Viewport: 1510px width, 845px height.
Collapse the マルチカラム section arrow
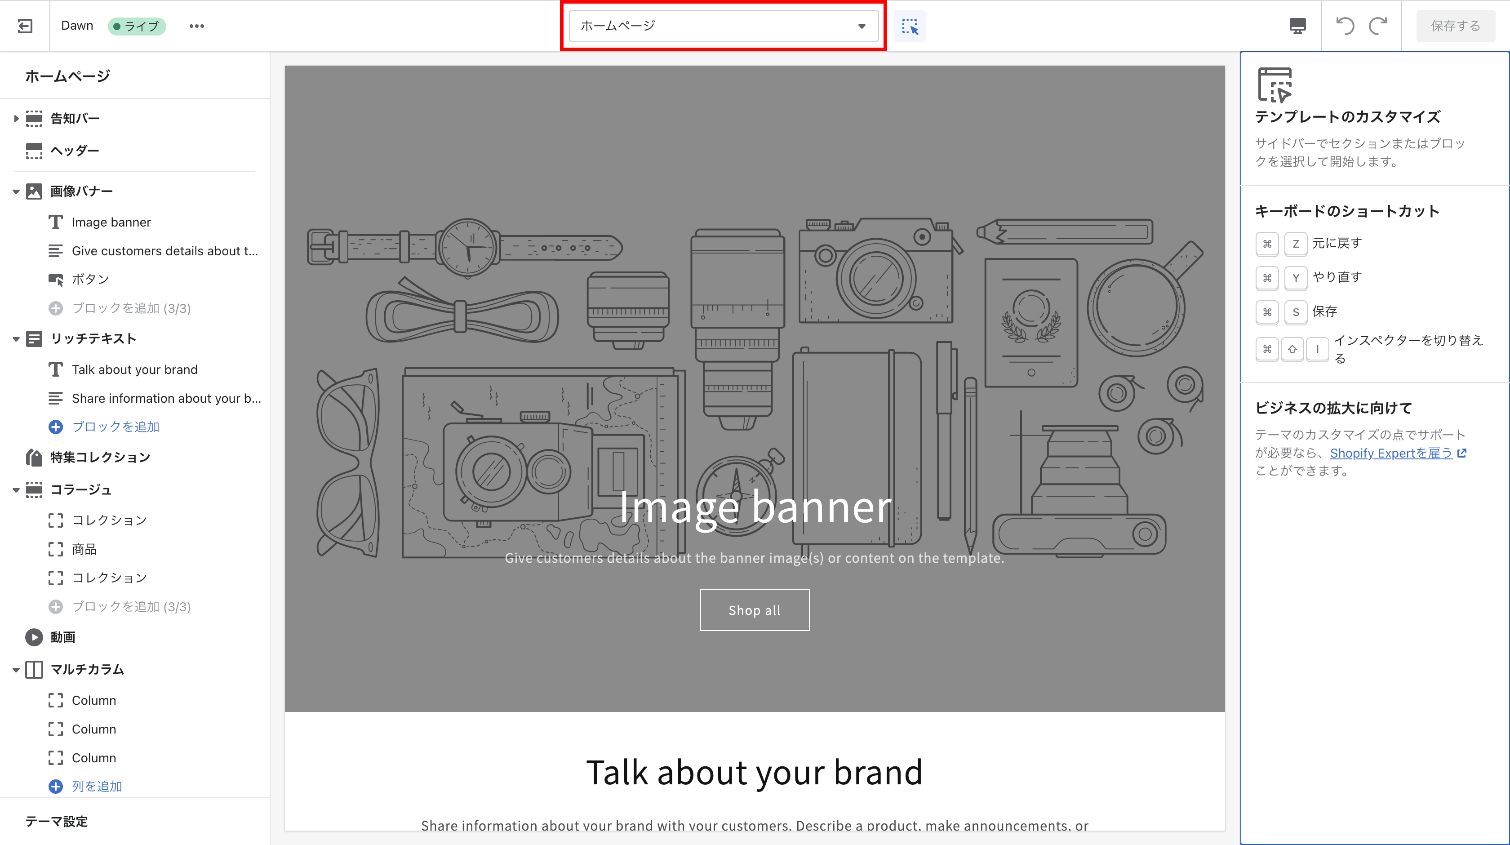[x=16, y=670]
